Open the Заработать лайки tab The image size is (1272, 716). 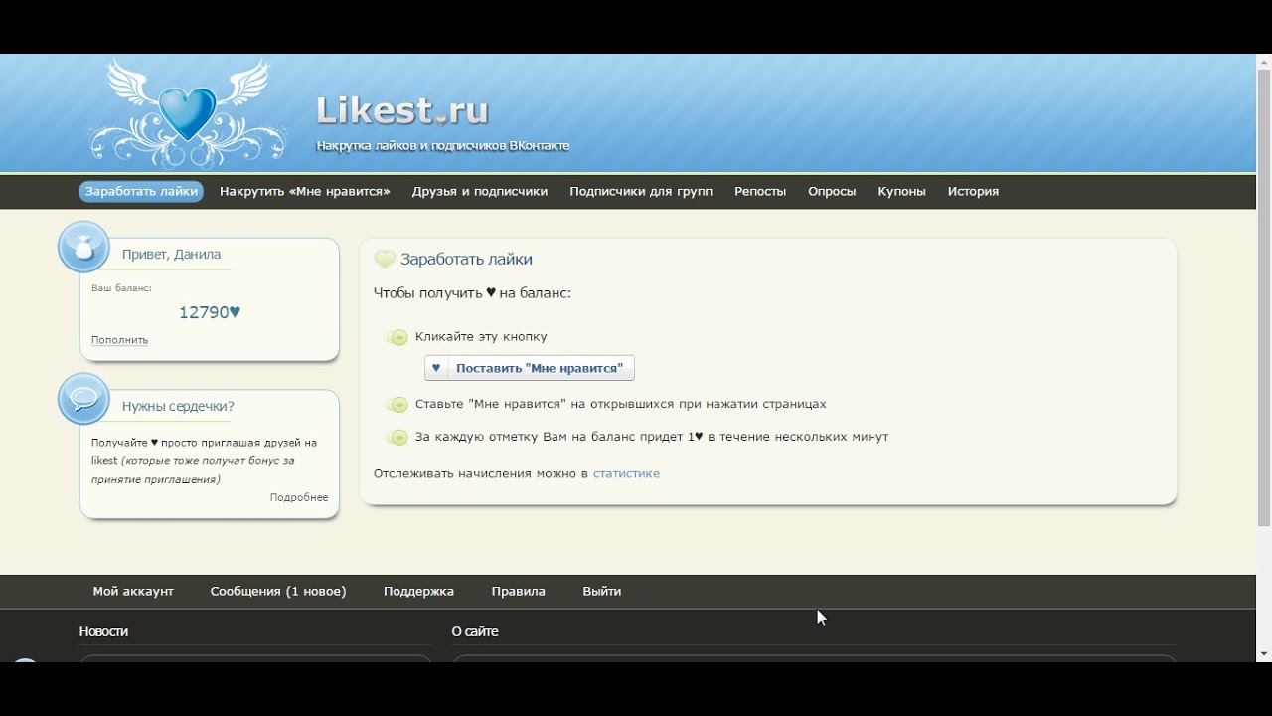point(141,192)
